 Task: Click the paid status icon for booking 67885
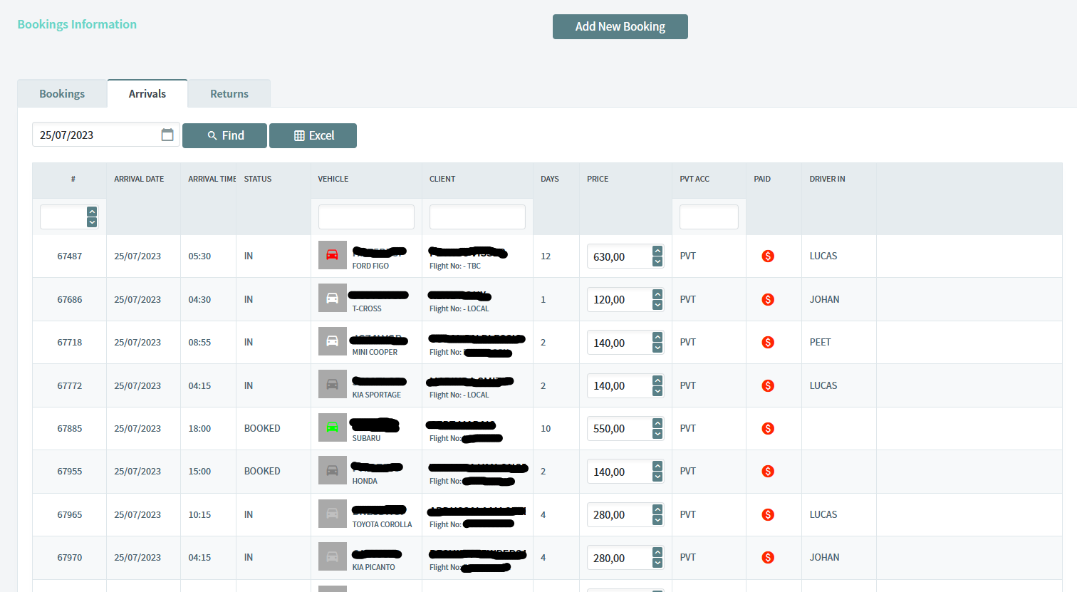[x=768, y=429]
